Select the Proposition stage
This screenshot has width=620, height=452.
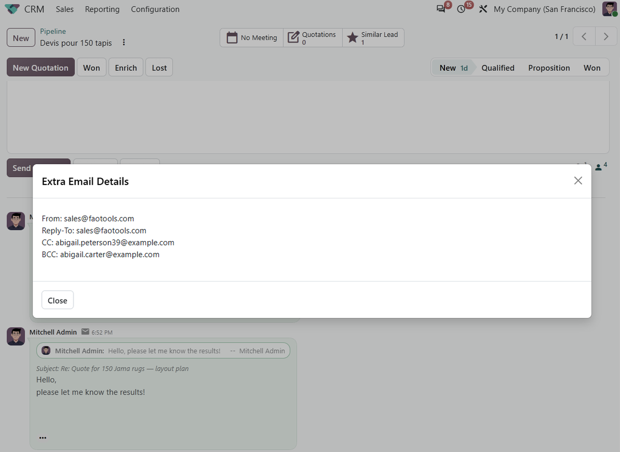549,68
